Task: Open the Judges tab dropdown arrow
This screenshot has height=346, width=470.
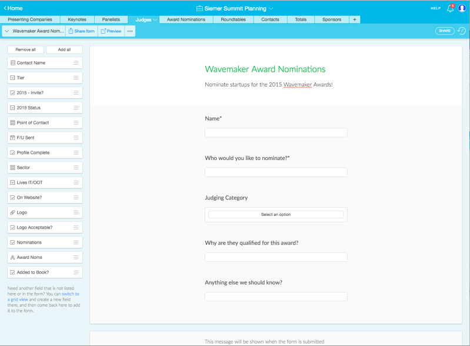Action: (155, 20)
